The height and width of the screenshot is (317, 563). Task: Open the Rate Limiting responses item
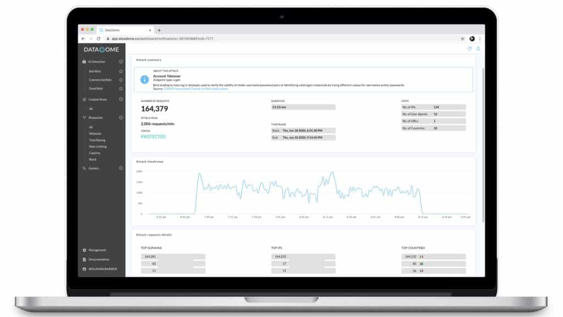point(98,146)
